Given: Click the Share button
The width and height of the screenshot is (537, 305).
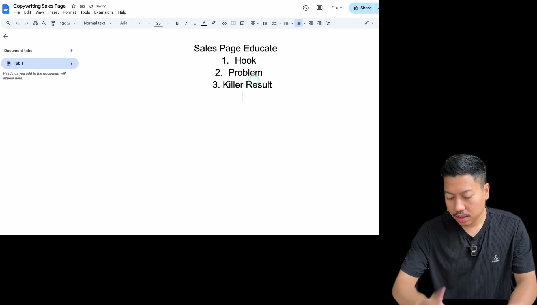Looking at the screenshot, I should tap(362, 8).
